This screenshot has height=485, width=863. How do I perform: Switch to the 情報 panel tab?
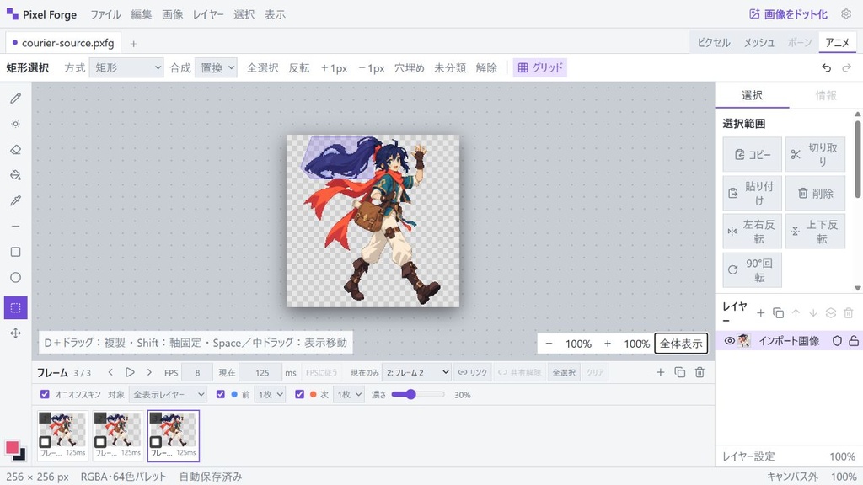pyautogui.click(x=826, y=95)
